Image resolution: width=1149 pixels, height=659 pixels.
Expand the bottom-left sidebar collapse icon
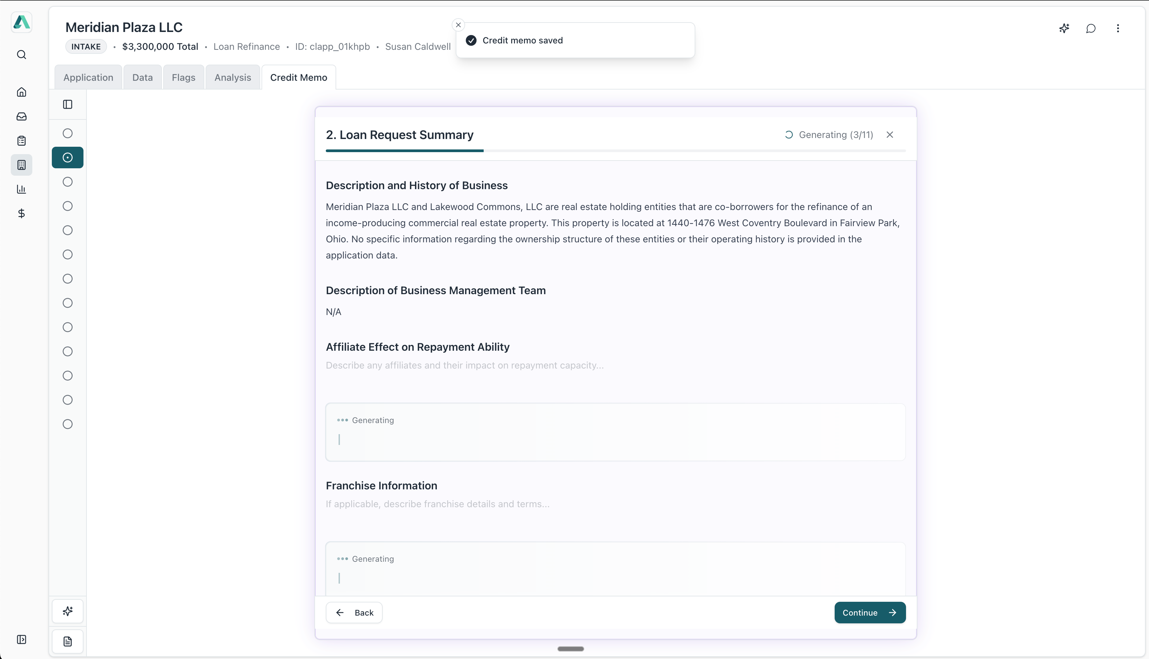tap(21, 639)
